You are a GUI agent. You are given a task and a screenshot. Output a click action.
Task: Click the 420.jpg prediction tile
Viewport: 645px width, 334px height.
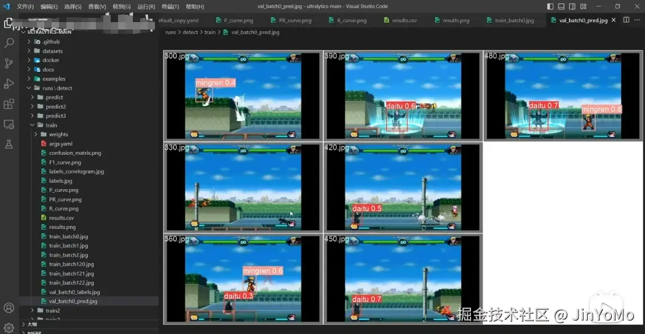[403, 187]
